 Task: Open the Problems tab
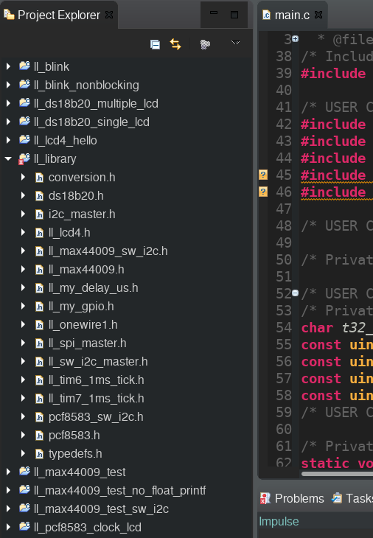click(292, 498)
